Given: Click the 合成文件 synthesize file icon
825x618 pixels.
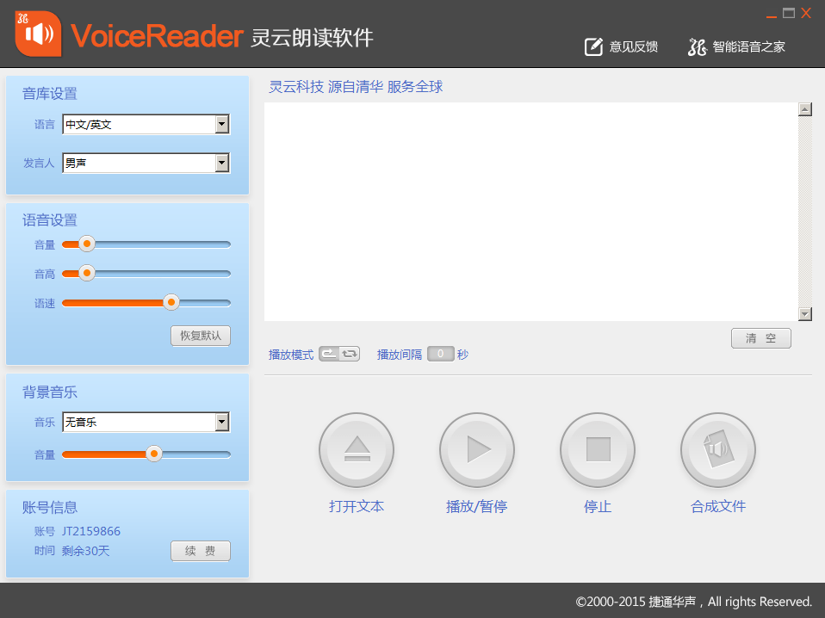Looking at the screenshot, I should tap(718, 450).
